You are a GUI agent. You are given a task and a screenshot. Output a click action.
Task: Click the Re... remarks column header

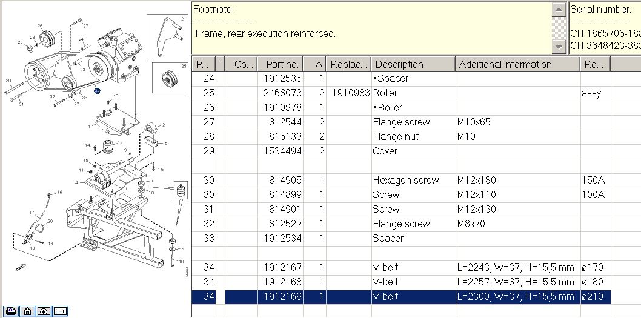click(x=595, y=64)
